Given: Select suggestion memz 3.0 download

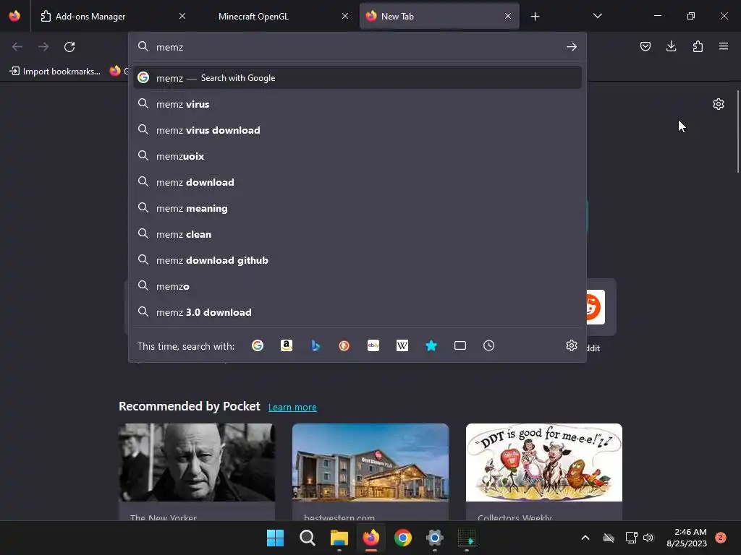Looking at the screenshot, I should (357, 312).
